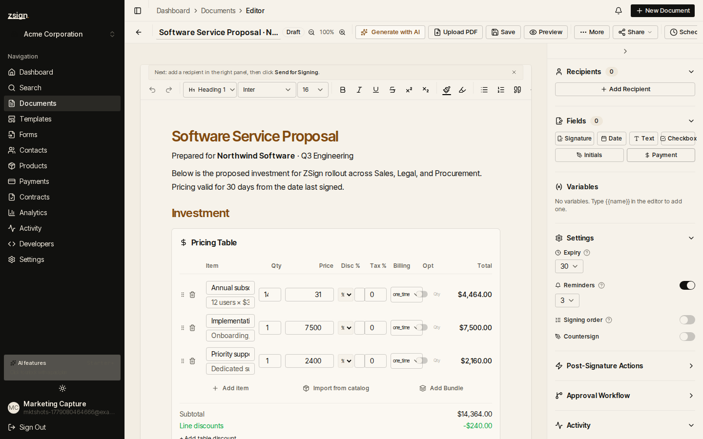Redo the last edit
This screenshot has width=703, height=439.
[x=169, y=90]
